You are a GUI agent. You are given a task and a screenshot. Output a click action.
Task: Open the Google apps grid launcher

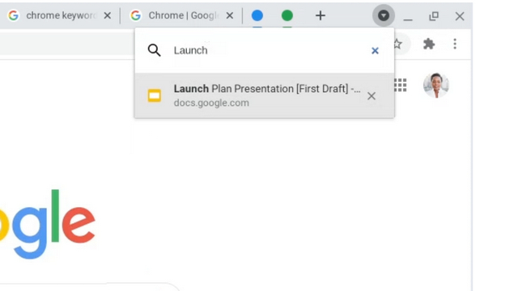[401, 85]
